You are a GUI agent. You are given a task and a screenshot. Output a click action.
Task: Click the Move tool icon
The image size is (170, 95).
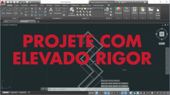point(32,9)
